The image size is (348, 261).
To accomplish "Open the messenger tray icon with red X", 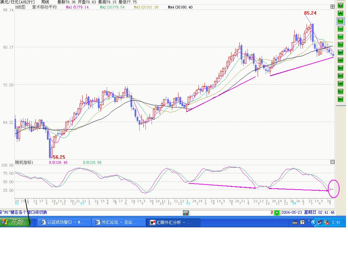I will coord(326,222).
